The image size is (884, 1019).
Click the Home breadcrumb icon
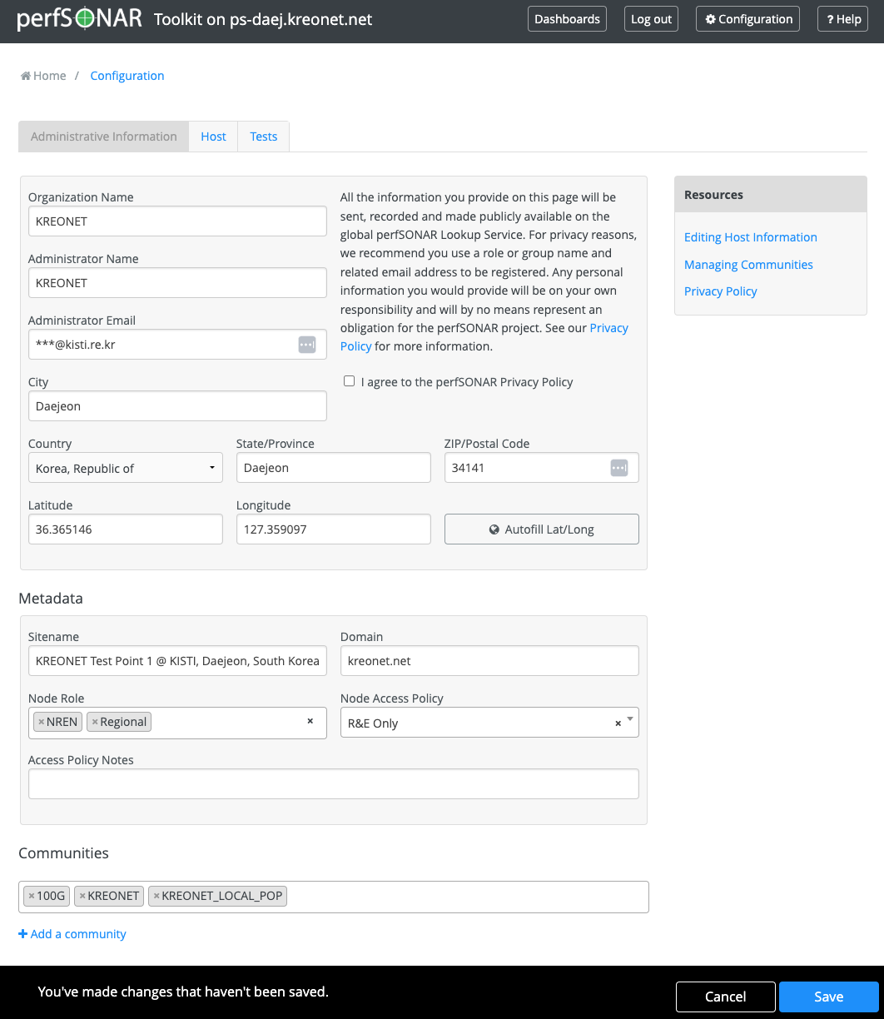tap(26, 76)
